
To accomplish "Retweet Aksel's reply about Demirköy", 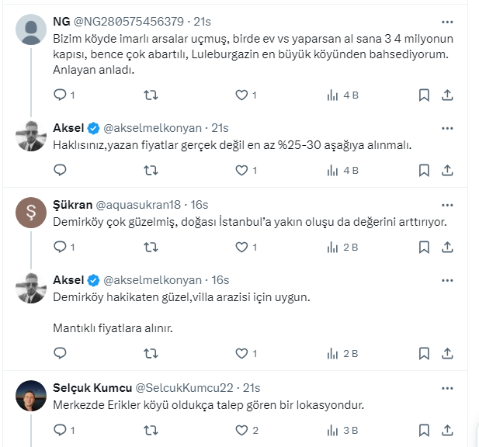I will pos(151,353).
